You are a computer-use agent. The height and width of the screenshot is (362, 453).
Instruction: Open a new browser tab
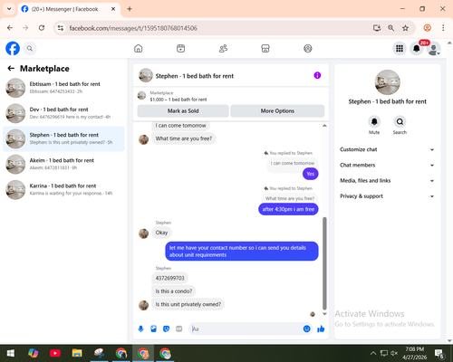click(x=130, y=9)
